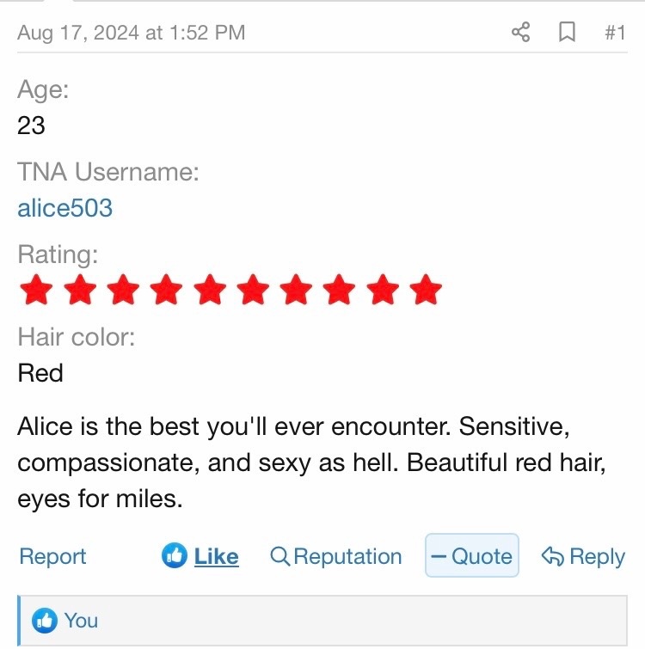645x649 pixels.
Task: Click the thumbs-up icon in the likes bar
Action: [x=44, y=620]
